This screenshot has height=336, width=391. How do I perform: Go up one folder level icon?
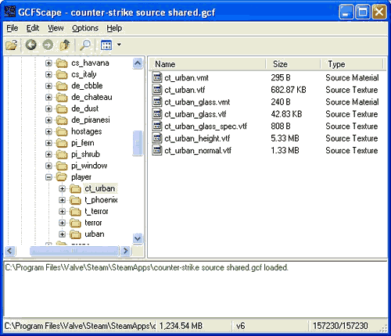click(x=65, y=45)
